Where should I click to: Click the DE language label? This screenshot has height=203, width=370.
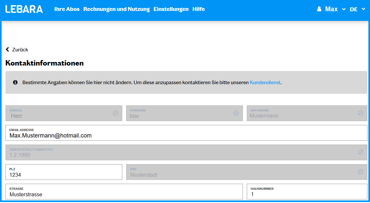(x=354, y=9)
